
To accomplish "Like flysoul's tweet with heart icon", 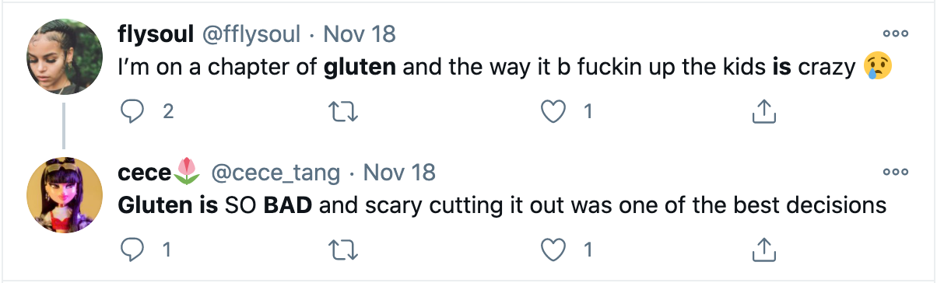I will tap(553, 112).
